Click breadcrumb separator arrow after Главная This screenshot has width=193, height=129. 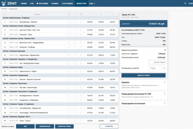[x=8, y=9]
